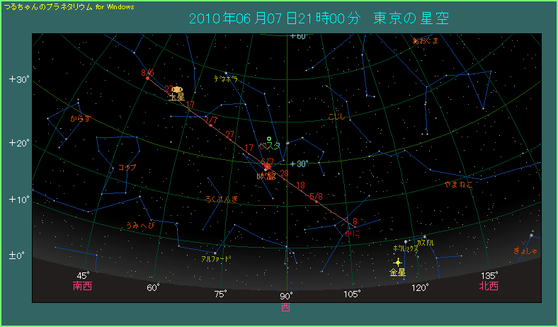The height and width of the screenshot is (327, 558).
Task: Click the Saturn planet icon
Action: (177, 89)
